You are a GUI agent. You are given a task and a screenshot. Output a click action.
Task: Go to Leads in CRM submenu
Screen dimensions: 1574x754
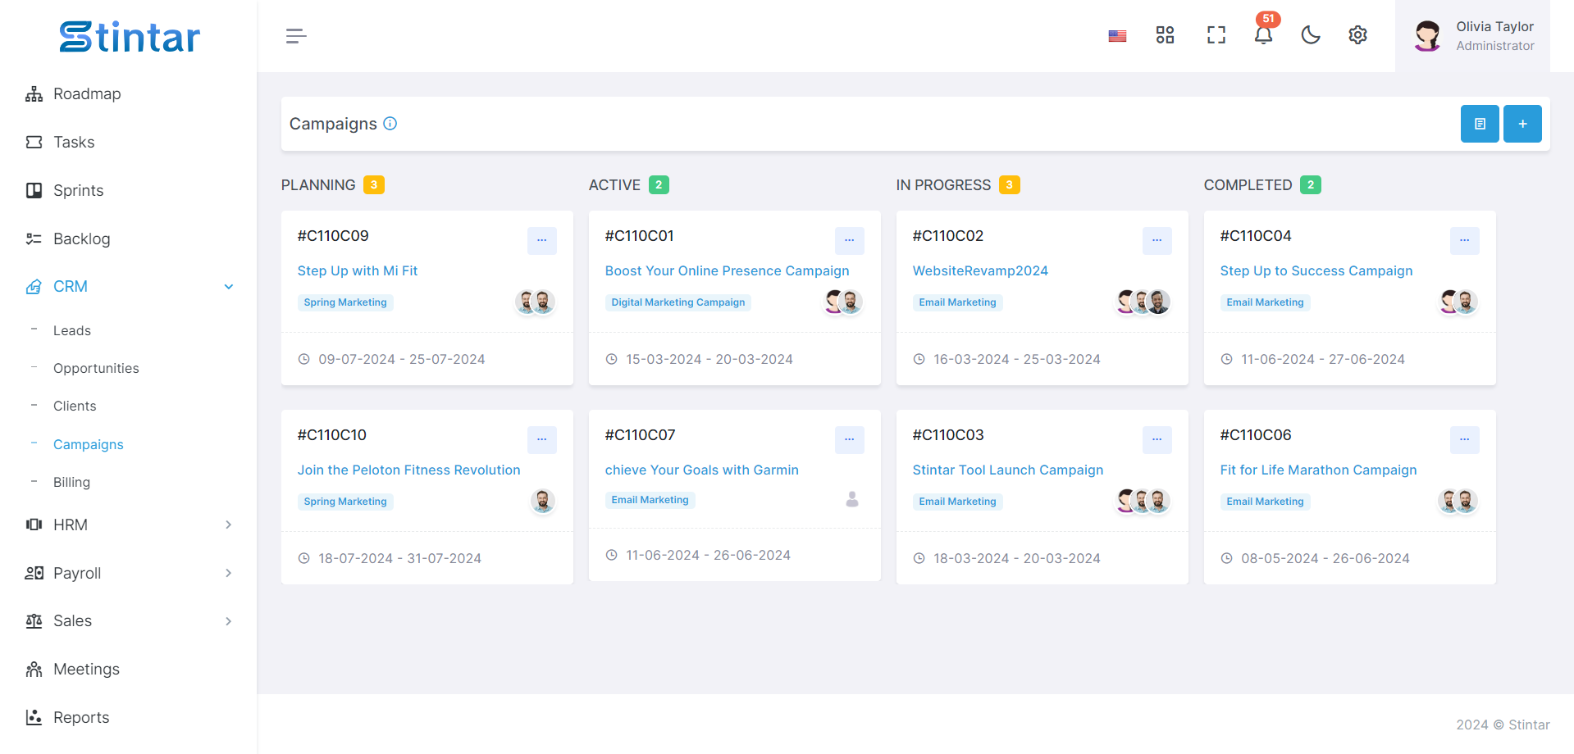pos(72,330)
